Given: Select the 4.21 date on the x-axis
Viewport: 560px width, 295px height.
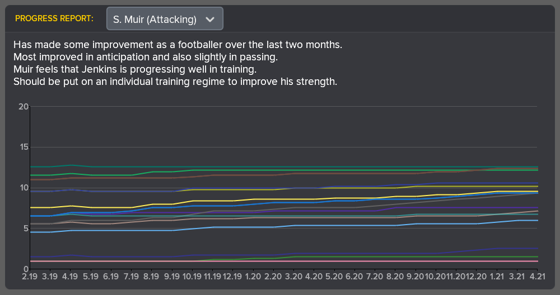Looking at the screenshot, I should click(537, 277).
